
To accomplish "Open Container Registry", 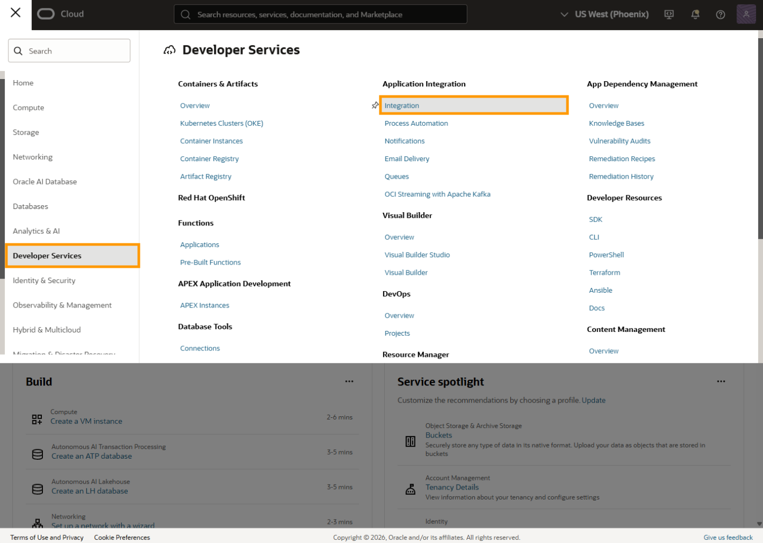I will point(209,159).
